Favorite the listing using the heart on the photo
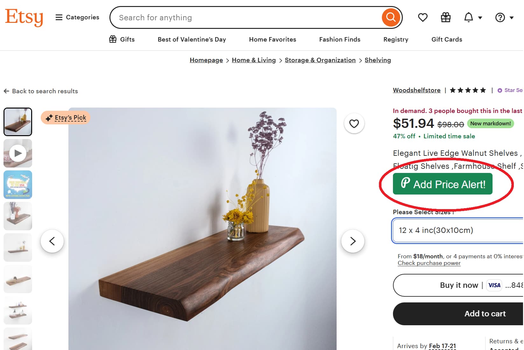524x350 pixels. (x=354, y=123)
